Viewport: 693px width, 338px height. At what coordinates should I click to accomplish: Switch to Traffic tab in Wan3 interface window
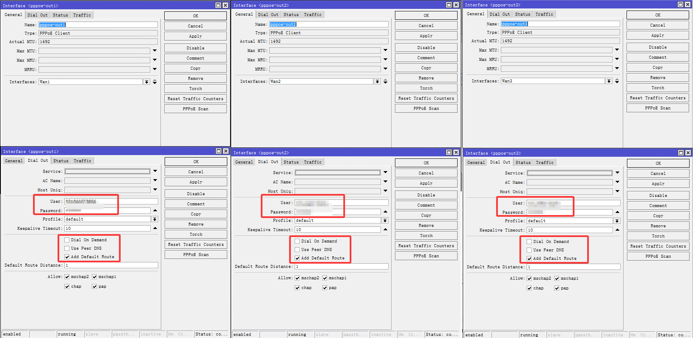point(544,14)
